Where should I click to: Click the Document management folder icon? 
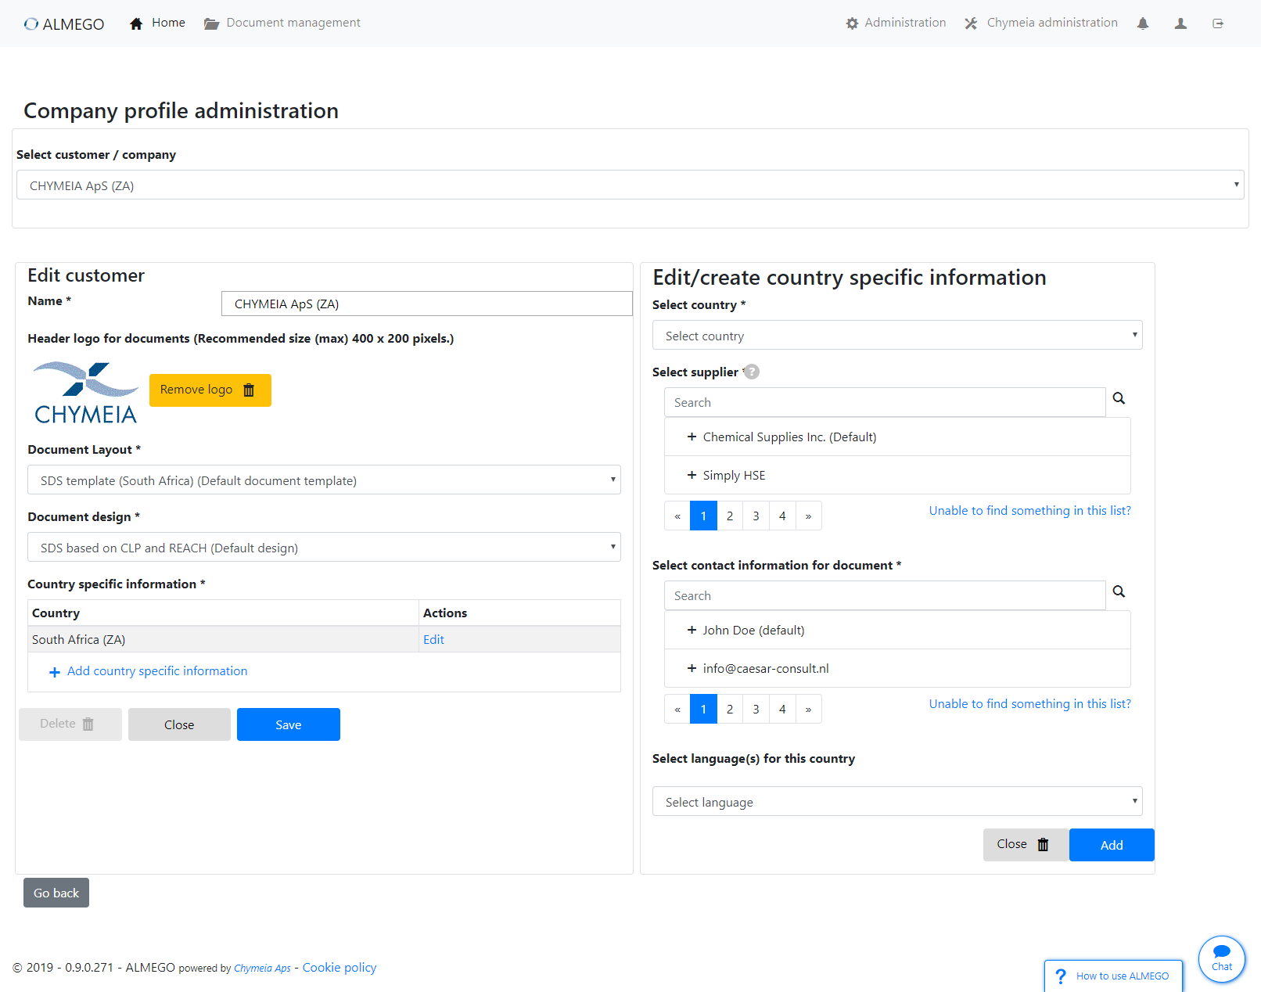pyautogui.click(x=211, y=23)
